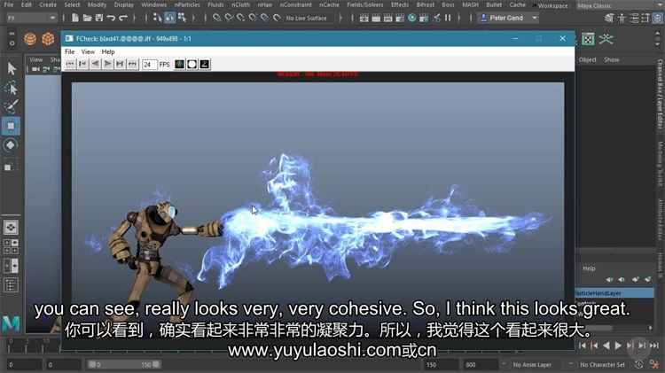
Task: Toggle the Z-depth display in FCheck
Action: point(205,64)
